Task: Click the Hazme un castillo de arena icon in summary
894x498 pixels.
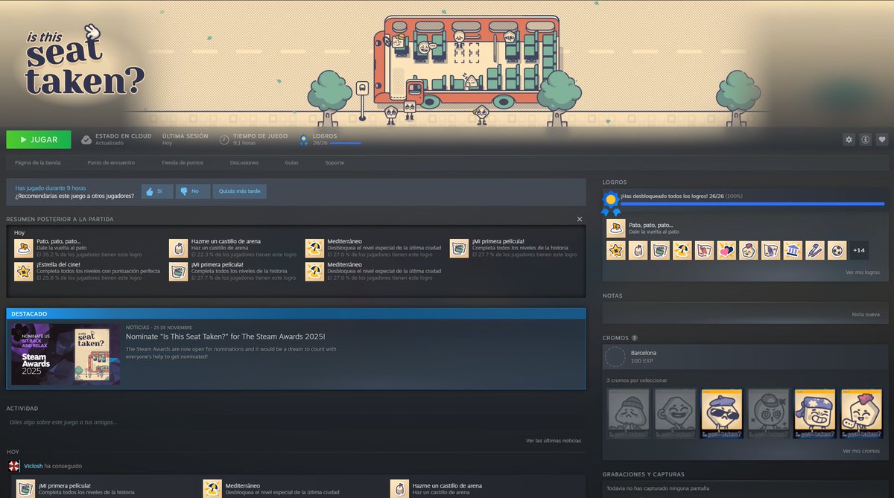Action: pos(178,248)
